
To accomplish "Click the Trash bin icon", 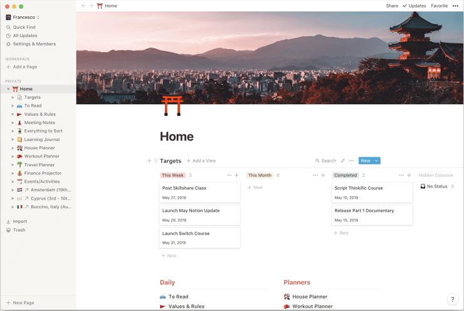I will 8,230.
